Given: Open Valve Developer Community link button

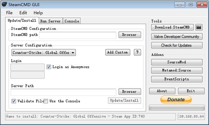Looking at the screenshot, I should pyautogui.click(x=177, y=36).
